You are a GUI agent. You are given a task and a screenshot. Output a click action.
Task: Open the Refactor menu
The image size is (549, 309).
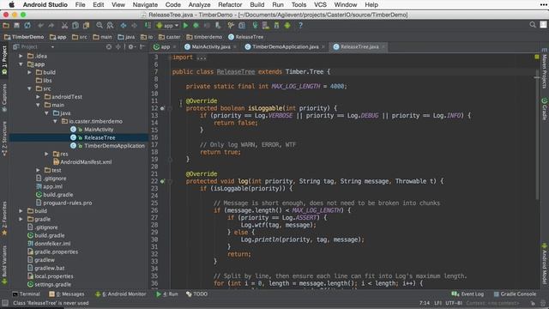(x=230, y=5)
